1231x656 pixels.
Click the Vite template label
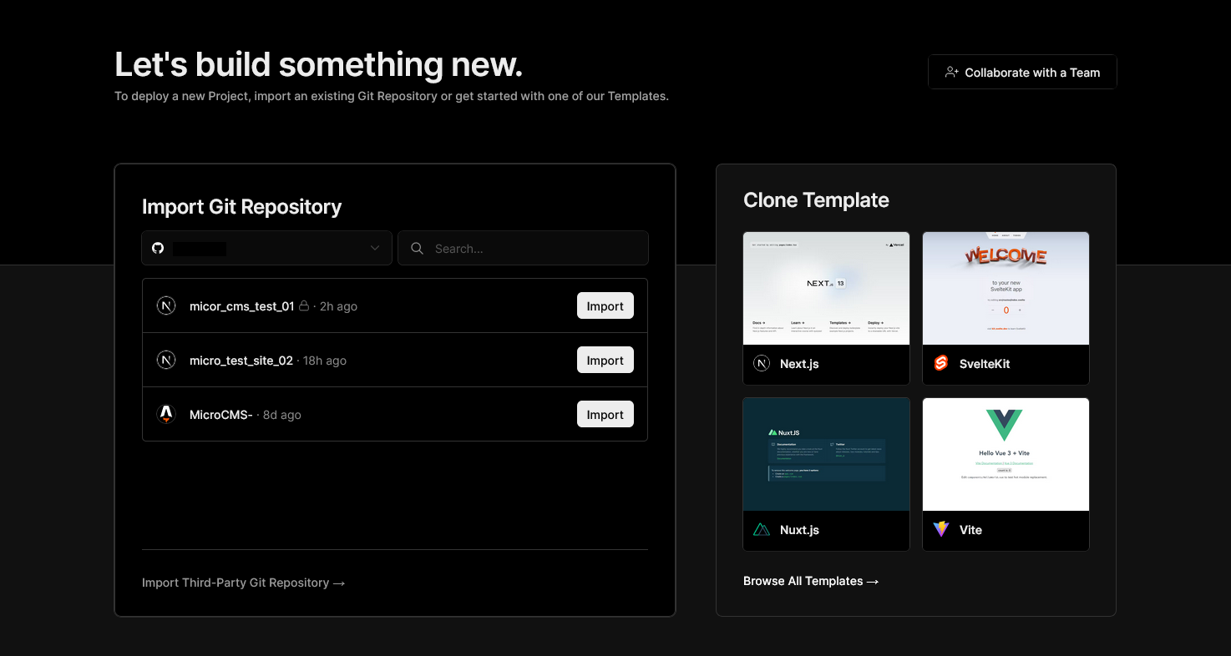point(970,530)
